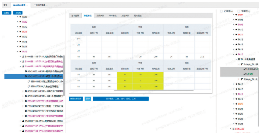Image resolution: width=262 pixels, height=137 pixels.
Task: Collapse the TA15 node in right tree
Action: click(233, 55)
